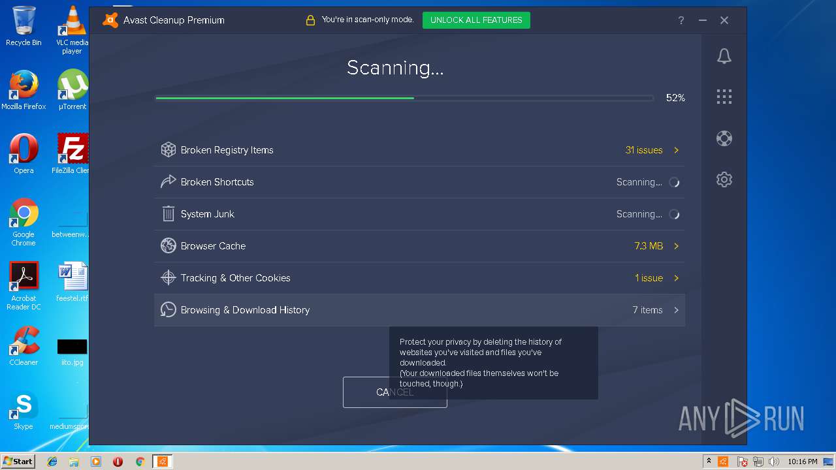Open Windows Explorer folder from the taskbar

click(x=74, y=462)
